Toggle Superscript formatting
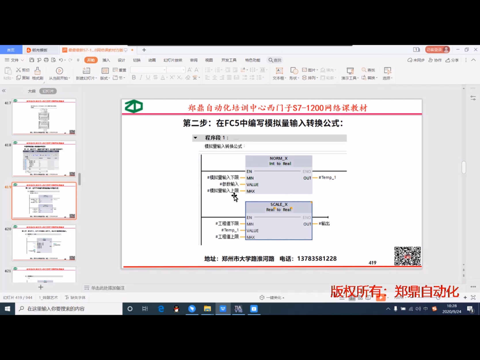Screen dimensions: 480x360 click(x=172, y=77)
